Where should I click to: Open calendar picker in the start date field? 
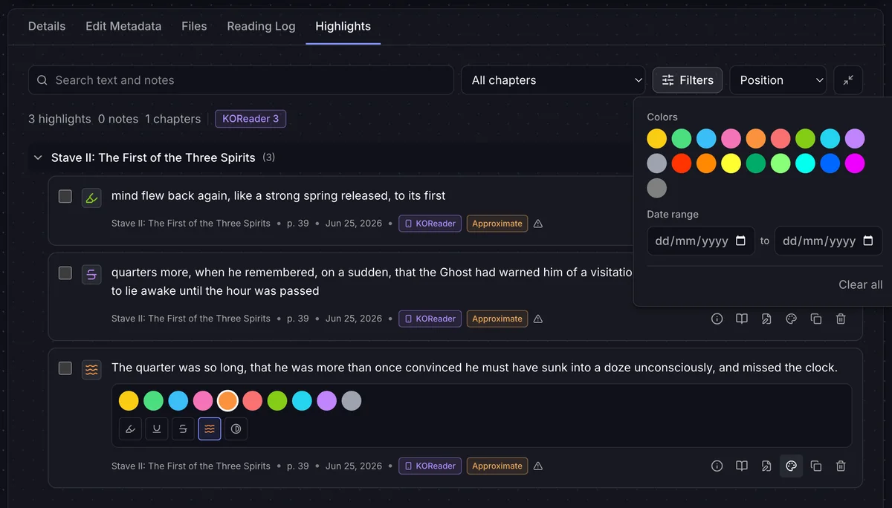pyautogui.click(x=740, y=241)
